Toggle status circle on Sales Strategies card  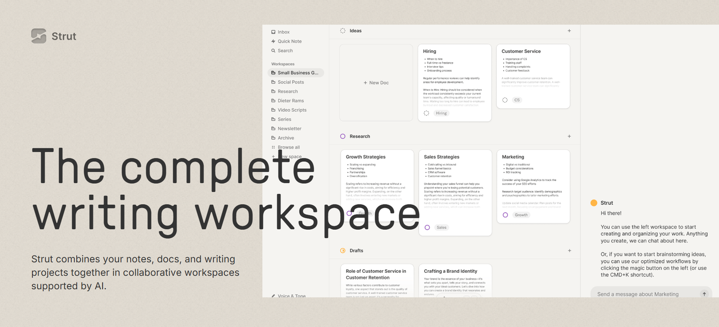pos(427,227)
